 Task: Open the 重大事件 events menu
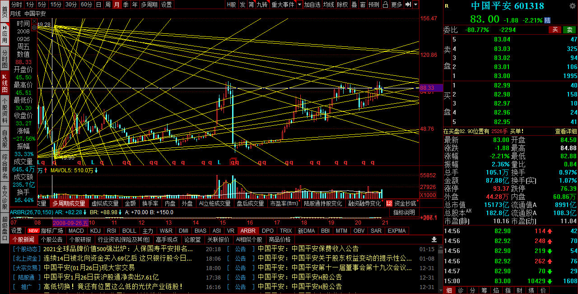coord(283,5)
